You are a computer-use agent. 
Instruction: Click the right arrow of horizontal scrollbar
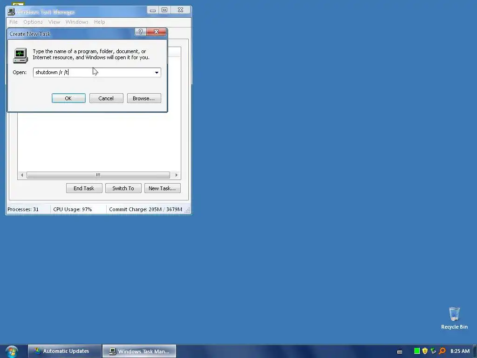point(177,175)
